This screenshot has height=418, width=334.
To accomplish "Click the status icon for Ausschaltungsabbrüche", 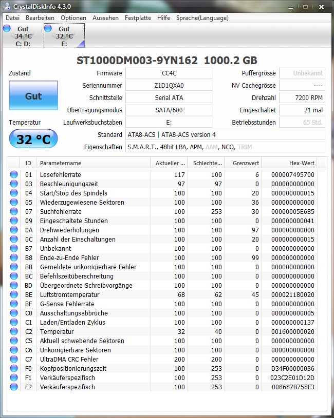I will click(14, 313).
